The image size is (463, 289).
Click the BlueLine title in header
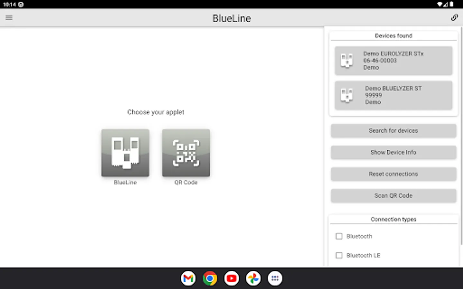coord(232,18)
